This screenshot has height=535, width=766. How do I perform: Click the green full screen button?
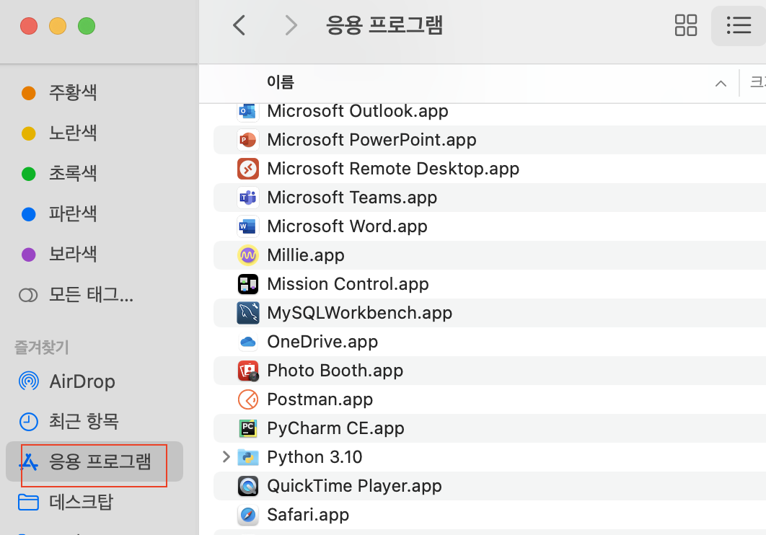coord(87,26)
